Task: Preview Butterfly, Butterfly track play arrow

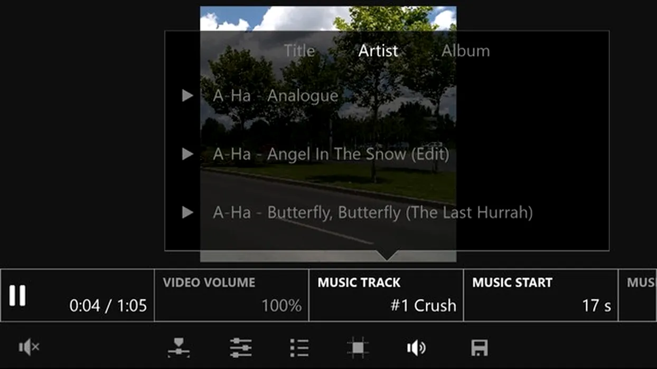Action: click(187, 212)
